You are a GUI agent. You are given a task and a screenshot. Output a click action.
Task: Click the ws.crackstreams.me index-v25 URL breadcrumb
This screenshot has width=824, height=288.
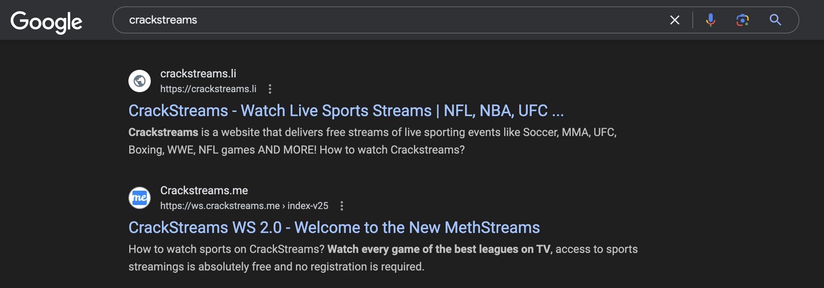244,206
